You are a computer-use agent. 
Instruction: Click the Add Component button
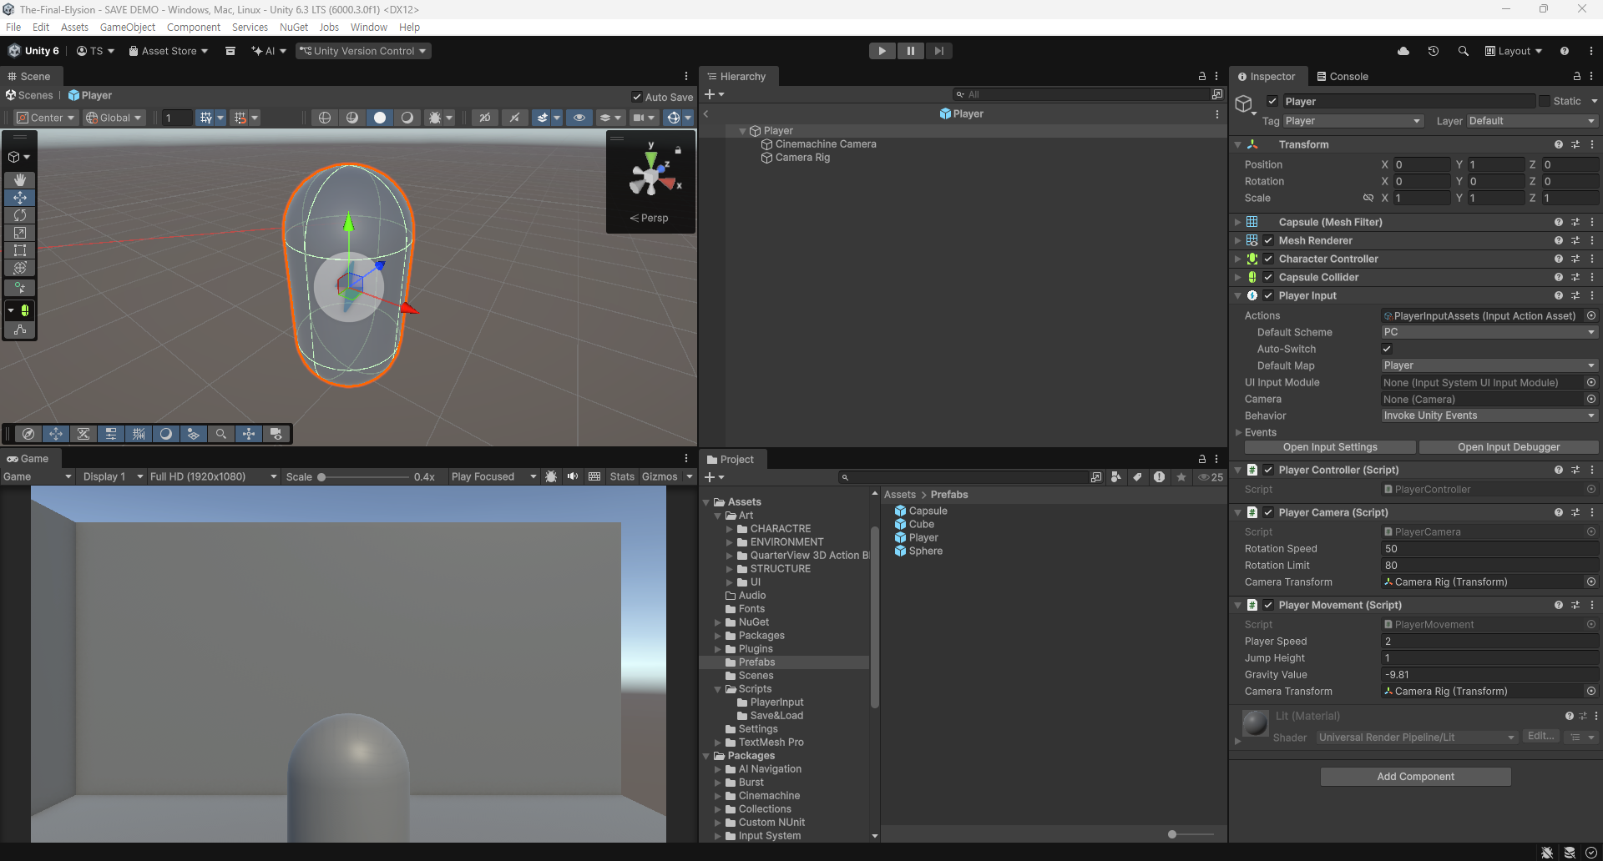[x=1415, y=777]
